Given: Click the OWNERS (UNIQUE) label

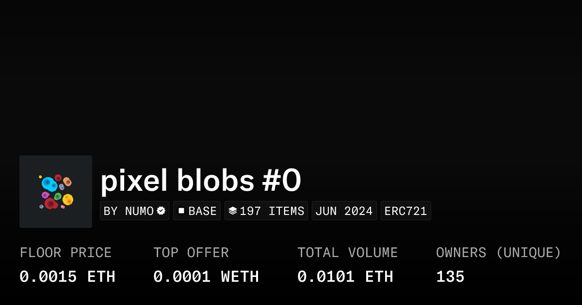Looking at the screenshot, I should tap(498, 253).
